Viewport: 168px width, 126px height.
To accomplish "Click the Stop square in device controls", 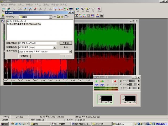I will coord(108,81).
